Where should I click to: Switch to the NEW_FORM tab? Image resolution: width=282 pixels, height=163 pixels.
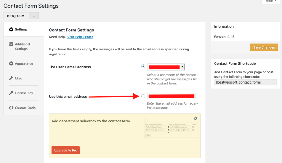(x=15, y=16)
